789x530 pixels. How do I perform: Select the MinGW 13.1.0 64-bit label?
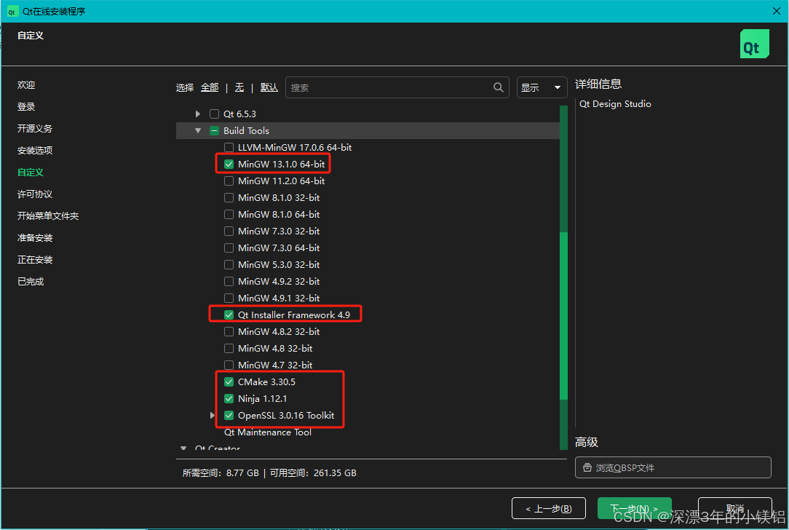pos(281,164)
